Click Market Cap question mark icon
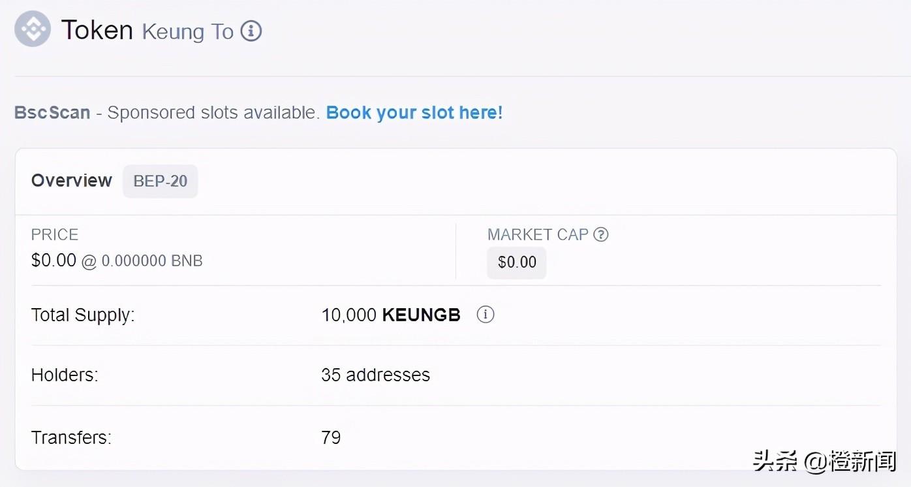The height and width of the screenshot is (487, 911). pyautogui.click(x=601, y=234)
